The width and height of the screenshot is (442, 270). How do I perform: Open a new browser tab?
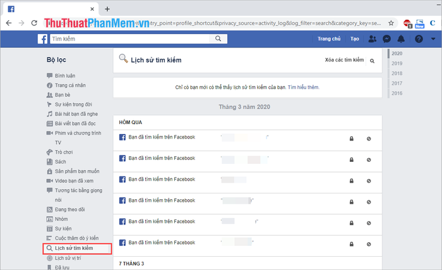pyautogui.click(x=107, y=9)
